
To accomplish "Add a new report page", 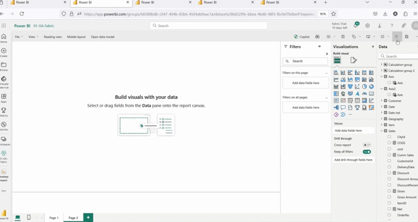I will click(x=88, y=218).
